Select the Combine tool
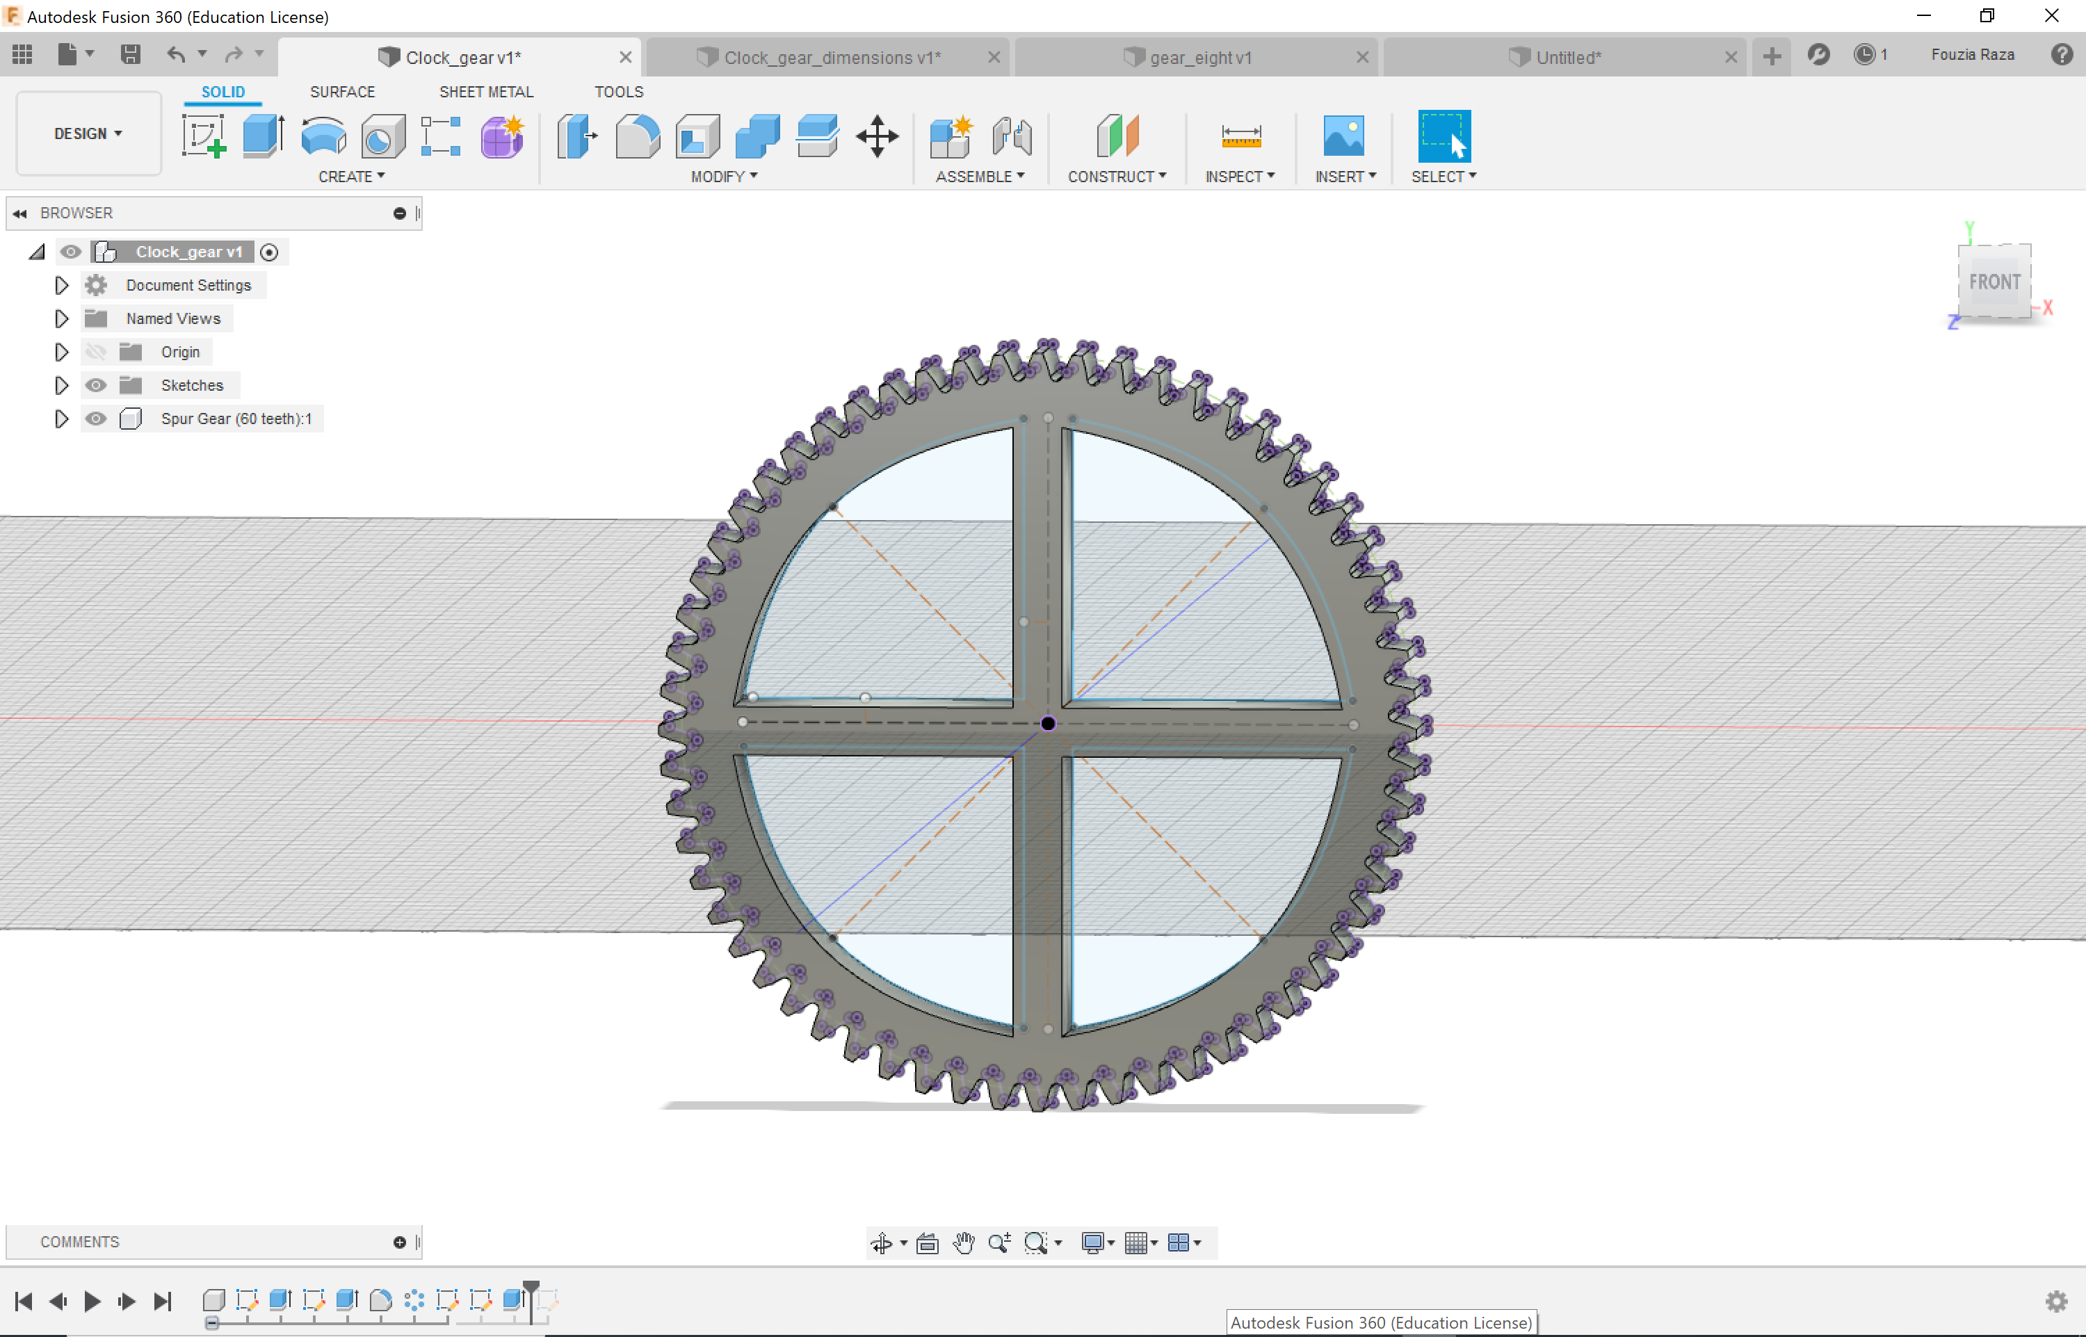The image size is (2086, 1337). pyautogui.click(x=757, y=136)
